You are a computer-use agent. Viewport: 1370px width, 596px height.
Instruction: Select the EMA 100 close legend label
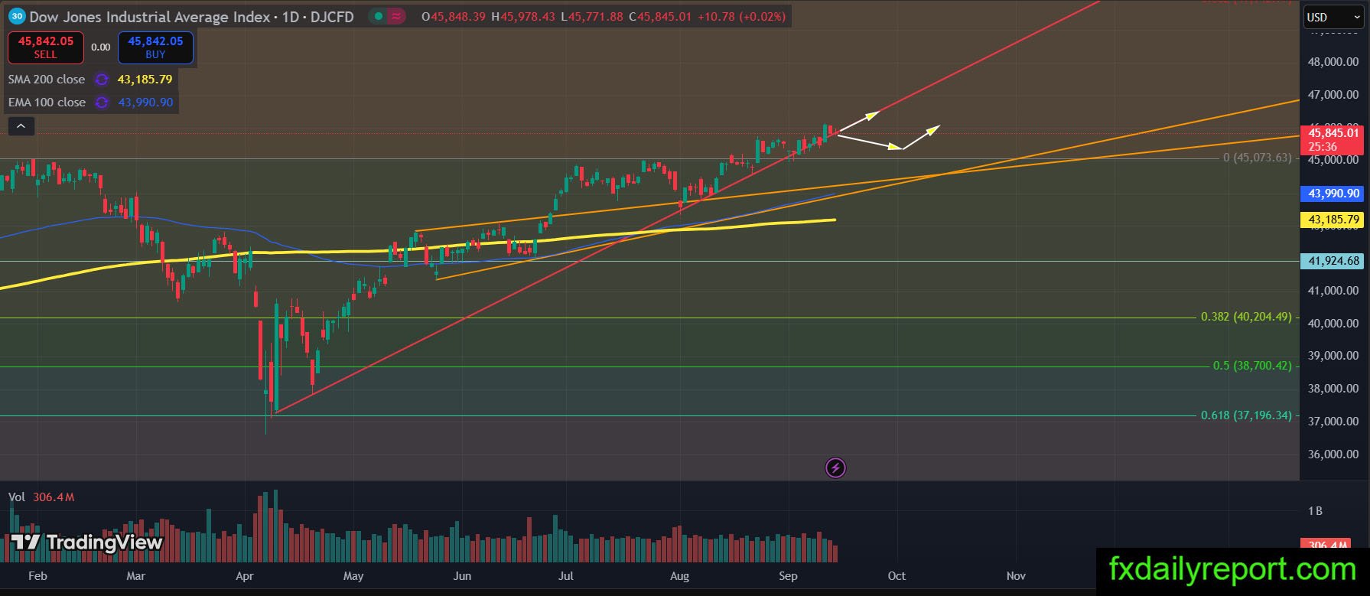tap(47, 103)
